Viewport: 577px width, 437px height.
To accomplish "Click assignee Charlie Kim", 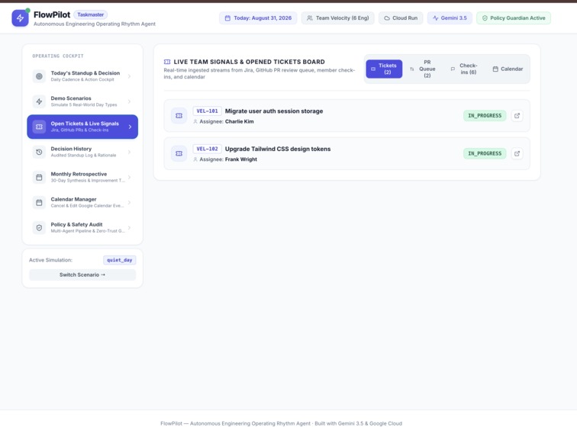I will pyautogui.click(x=239, y=121).
